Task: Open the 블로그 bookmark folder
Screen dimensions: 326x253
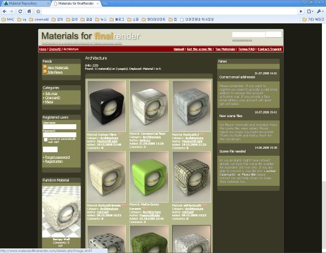Action: coord(117,19)
